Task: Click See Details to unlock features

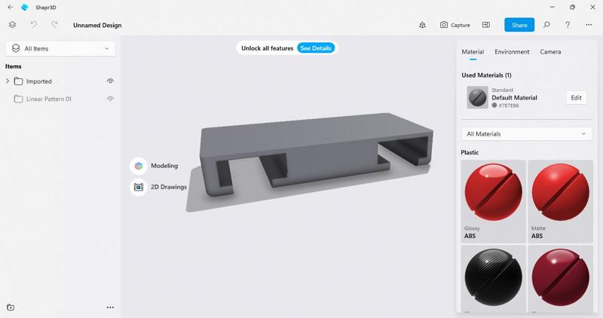Action: tap(316, 48)
